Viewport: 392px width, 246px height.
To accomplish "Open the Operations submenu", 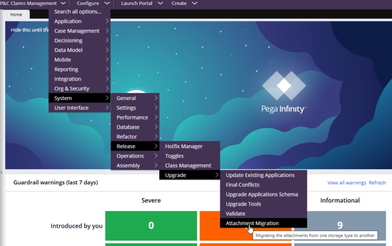I will click(135, 156).
